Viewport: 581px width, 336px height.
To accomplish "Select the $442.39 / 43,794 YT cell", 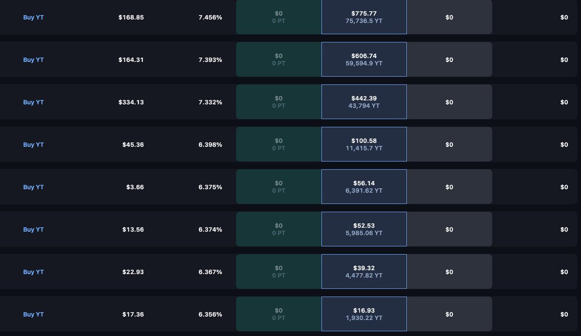I will pos(364,102).
